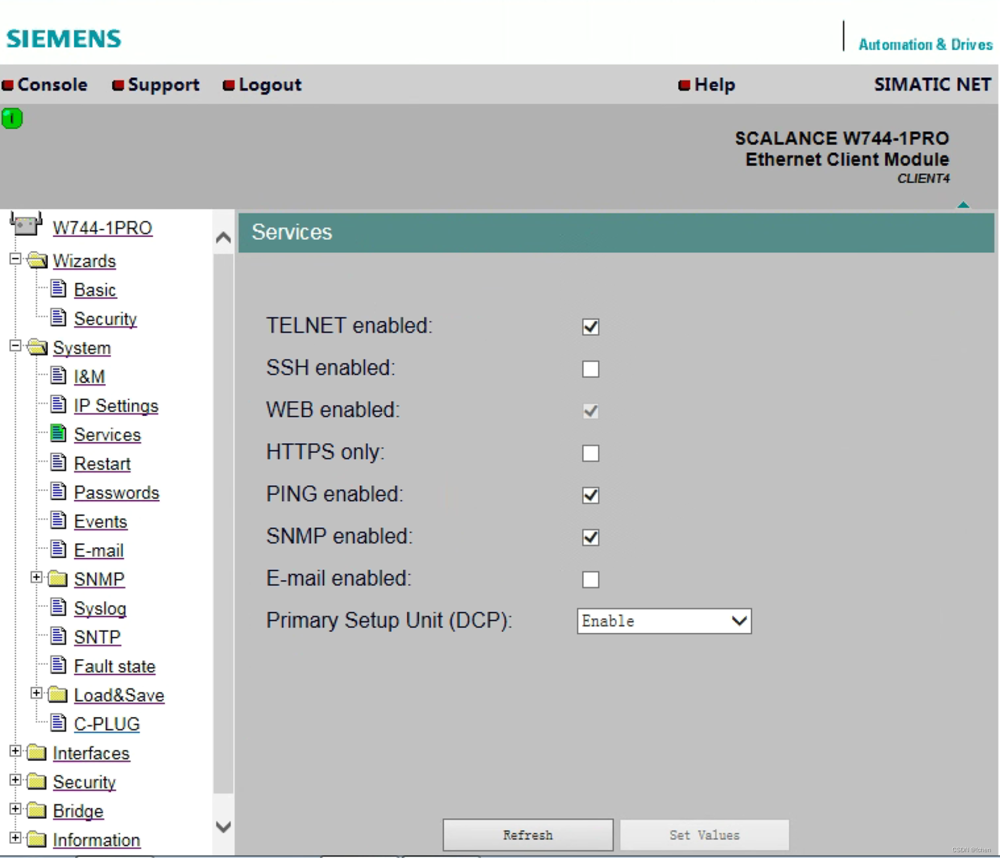
Task: Click the Passwords page icon
Action: 58,491
